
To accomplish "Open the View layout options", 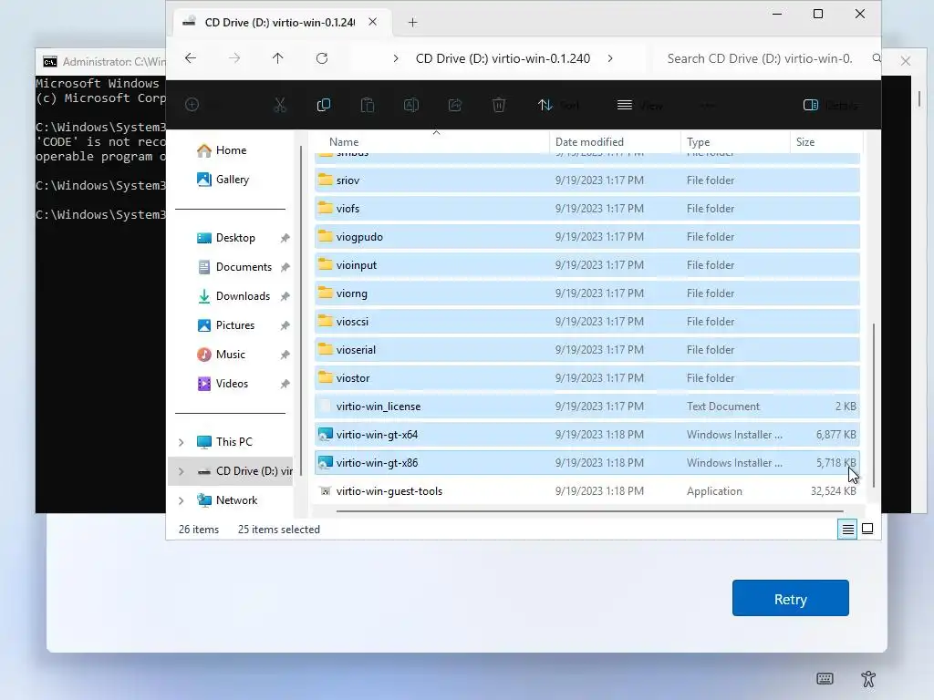I will coord(640,106).
